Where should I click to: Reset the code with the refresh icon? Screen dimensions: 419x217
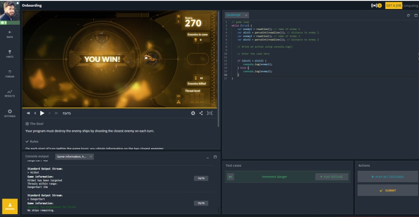[x=409, y=16]
